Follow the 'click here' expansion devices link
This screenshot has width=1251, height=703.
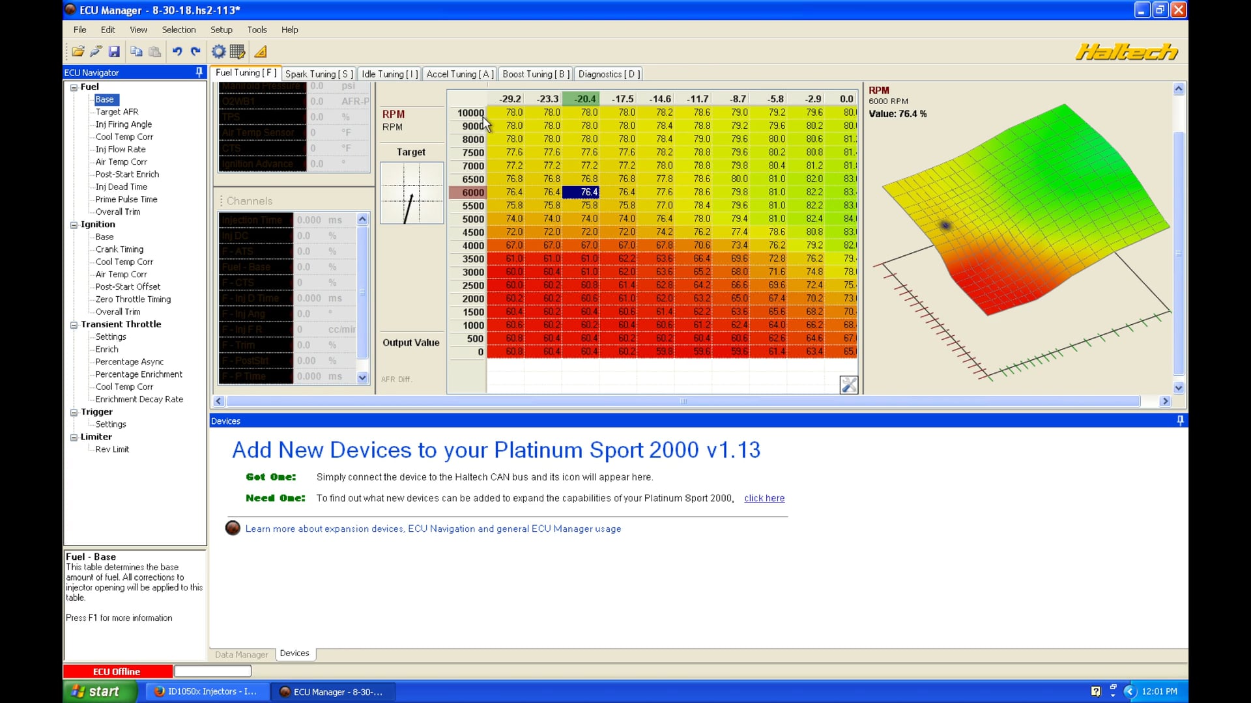click(x=764, y=498)
